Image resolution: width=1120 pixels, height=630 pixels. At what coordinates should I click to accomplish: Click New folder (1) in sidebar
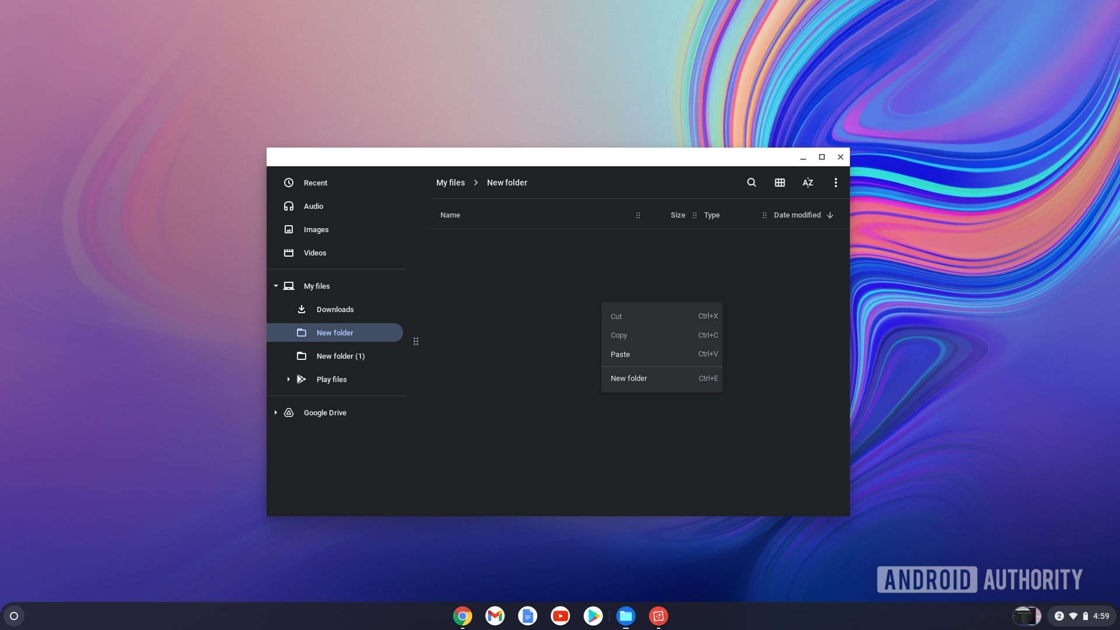(340, 356)
